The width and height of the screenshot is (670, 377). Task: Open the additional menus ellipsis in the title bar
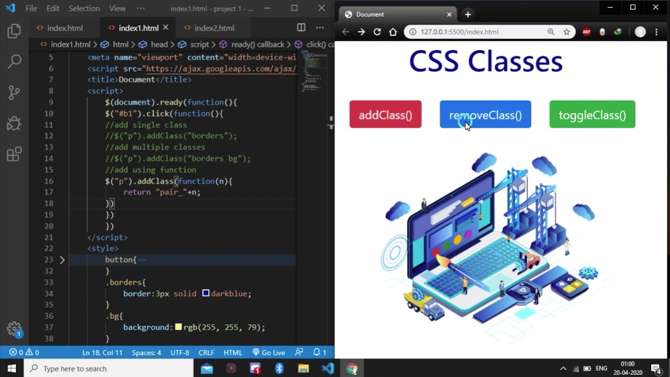coord(141,8)
